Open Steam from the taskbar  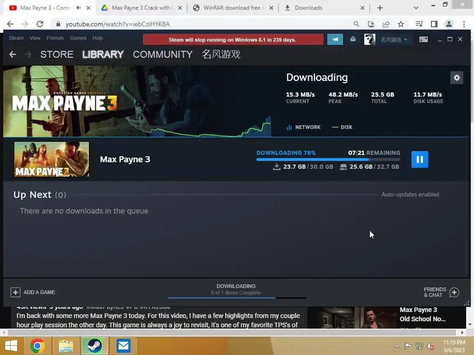click(94, 346)
